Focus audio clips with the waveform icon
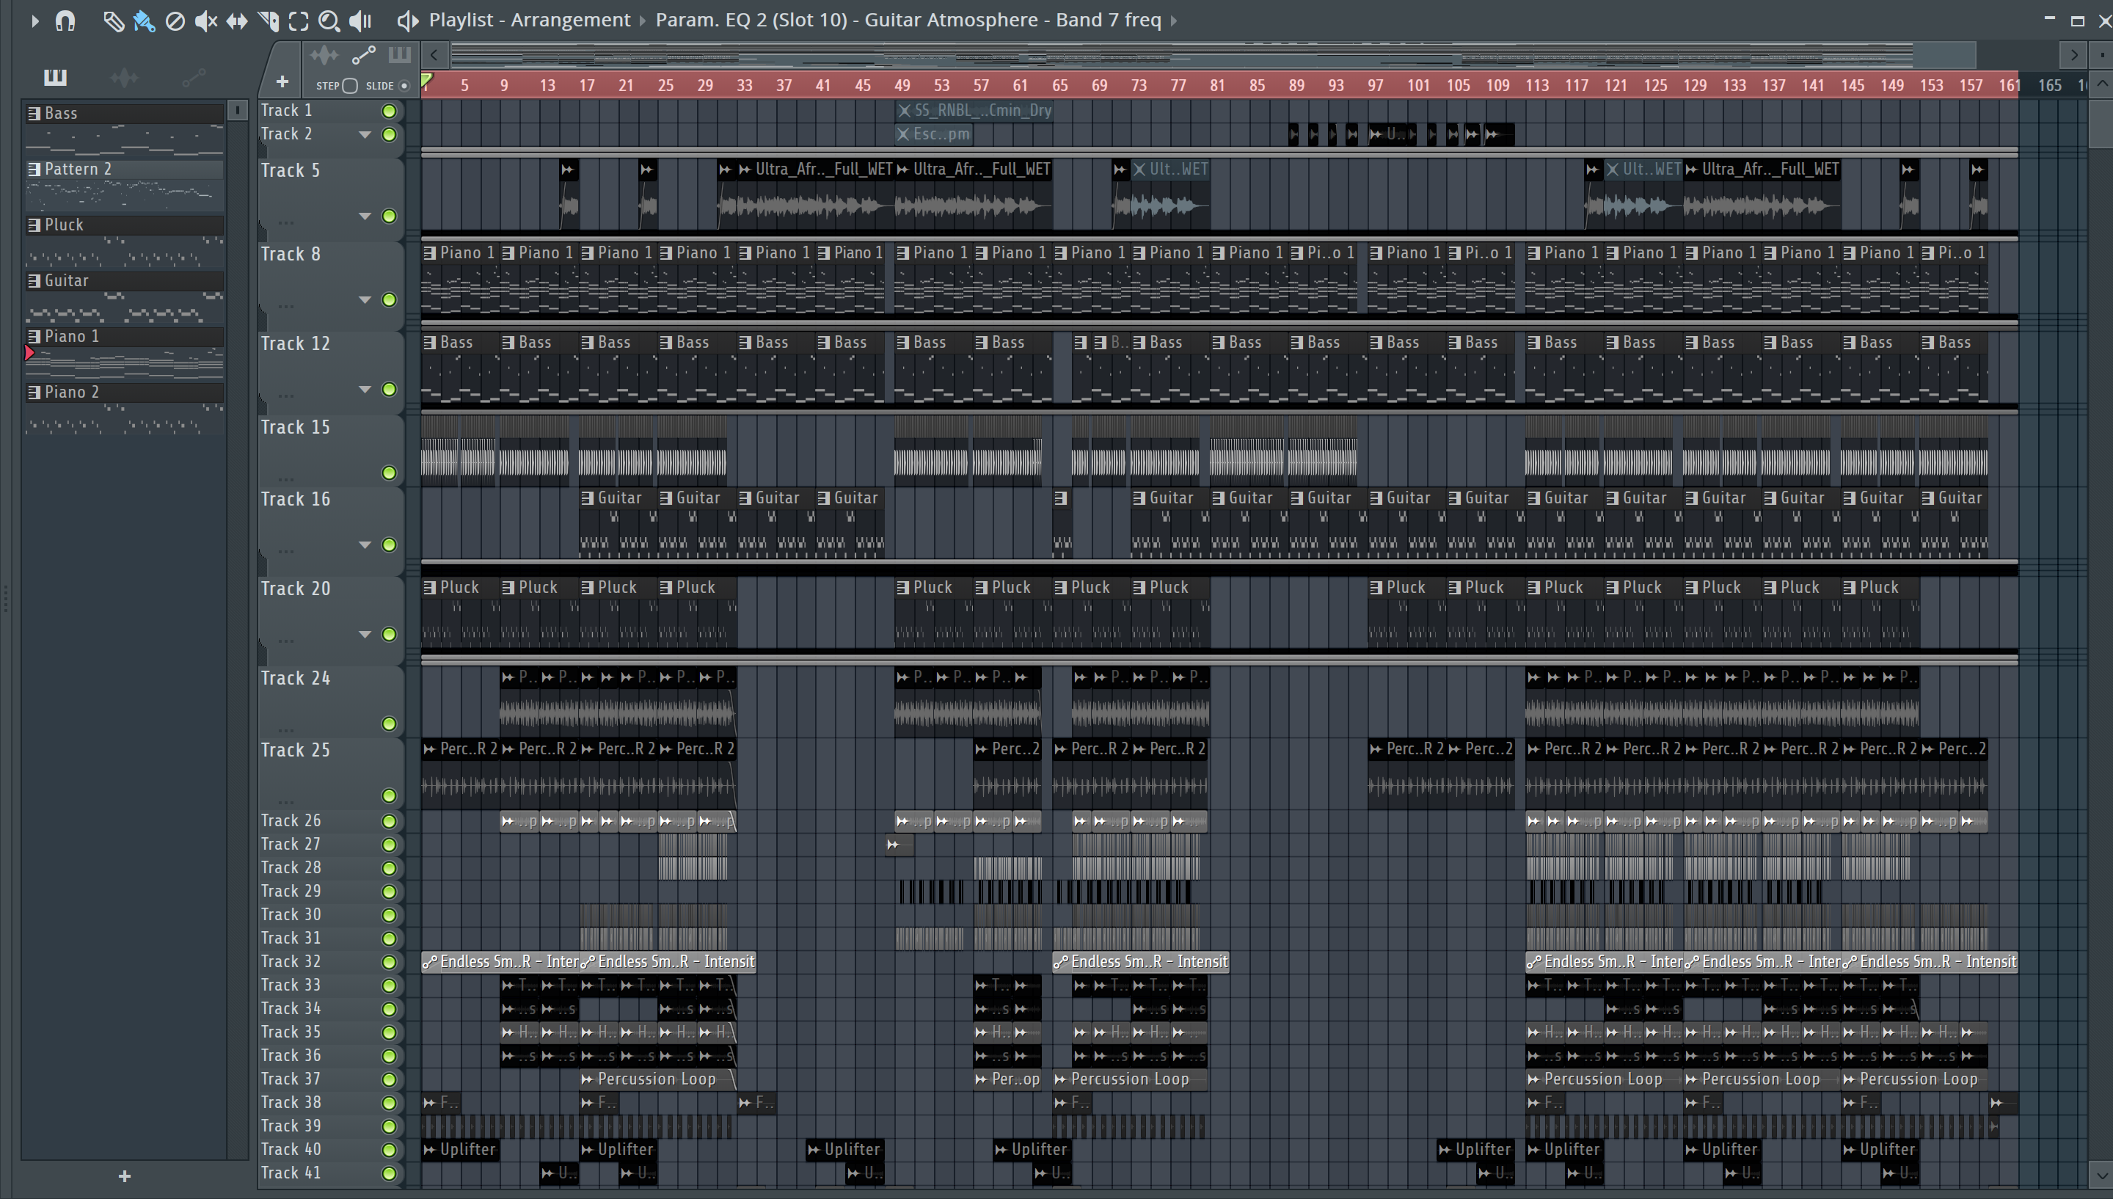 pyautogui.click(x=324, y=55)
